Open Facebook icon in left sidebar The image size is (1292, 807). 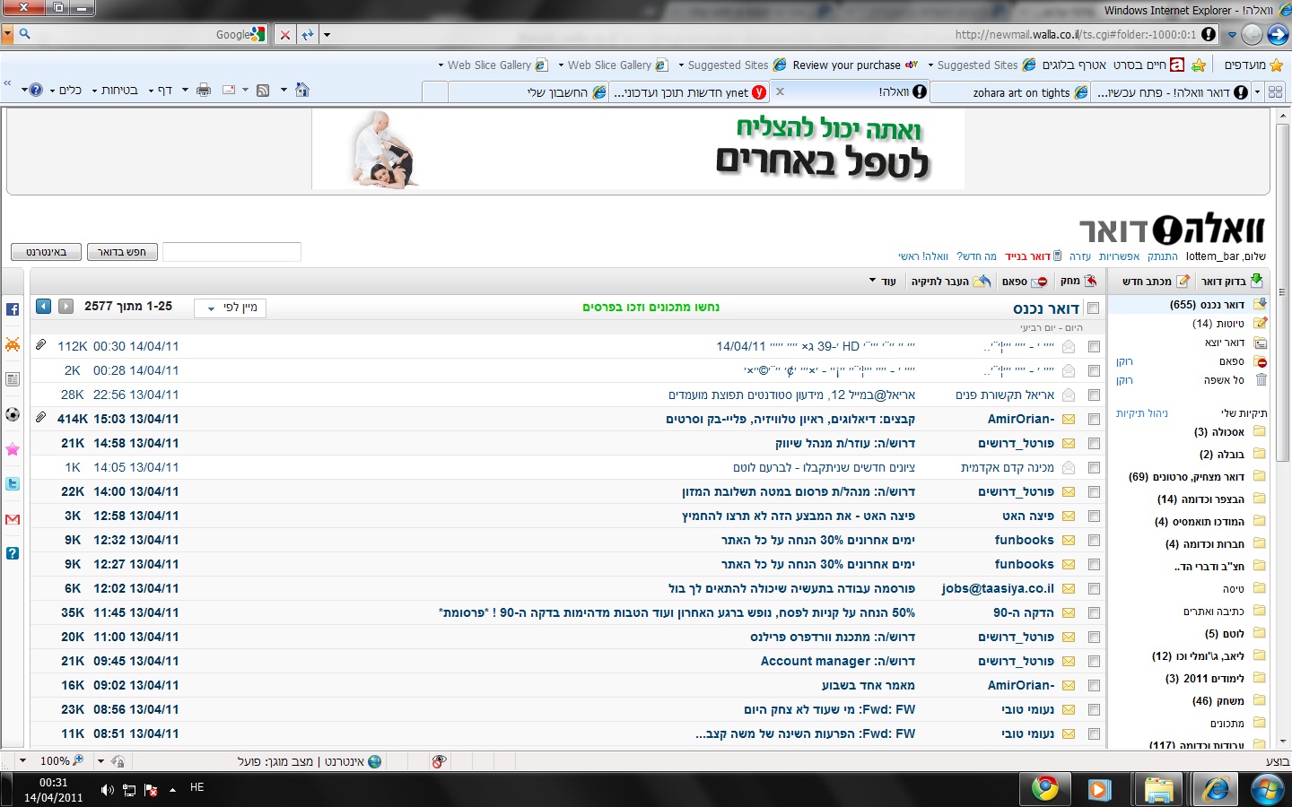coord(13,309)
